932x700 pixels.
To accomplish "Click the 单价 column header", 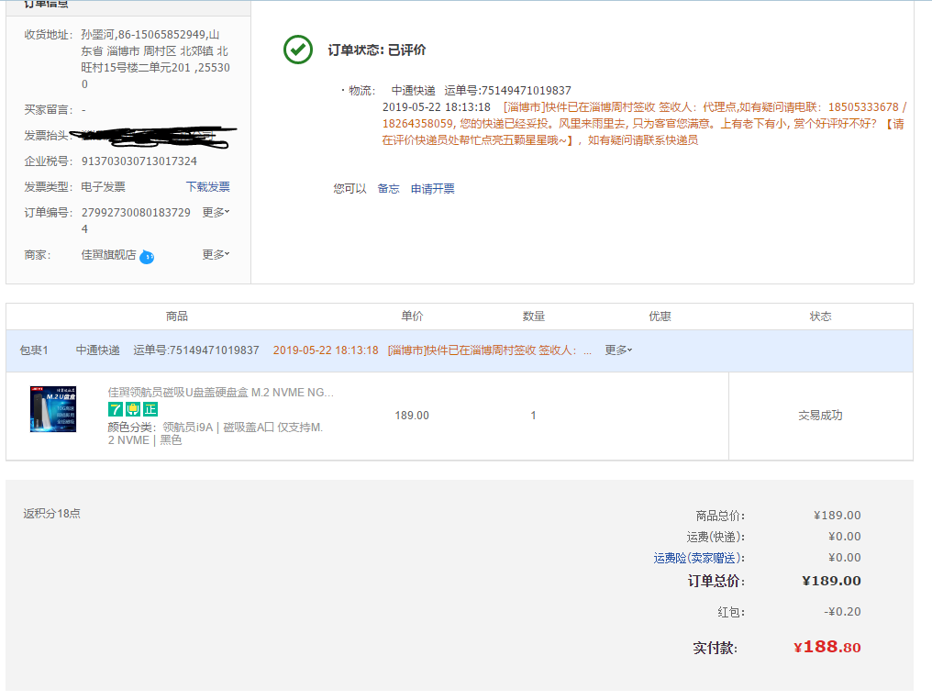I will click(412, 317).
